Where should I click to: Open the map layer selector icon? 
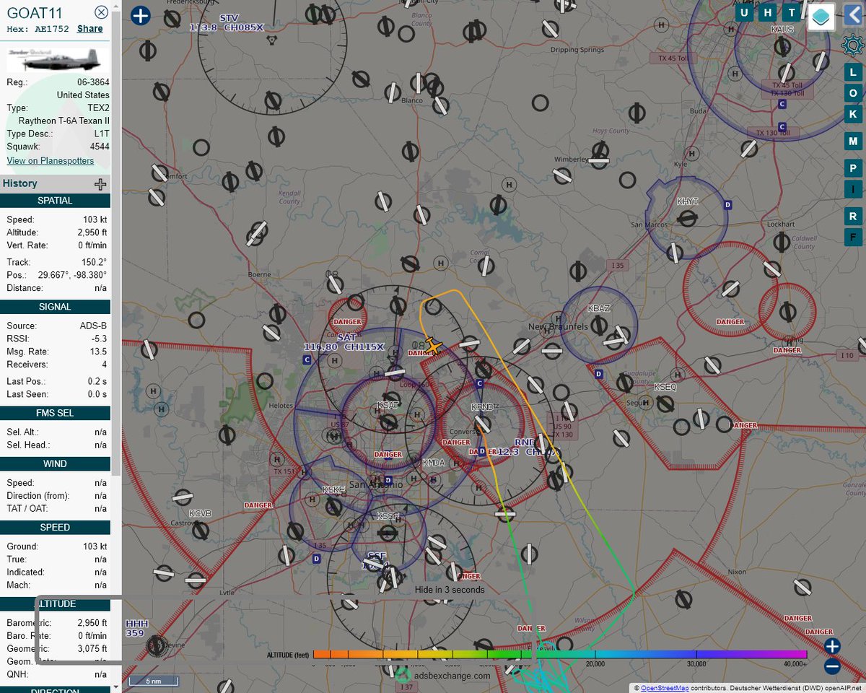(x=821, y=17)
